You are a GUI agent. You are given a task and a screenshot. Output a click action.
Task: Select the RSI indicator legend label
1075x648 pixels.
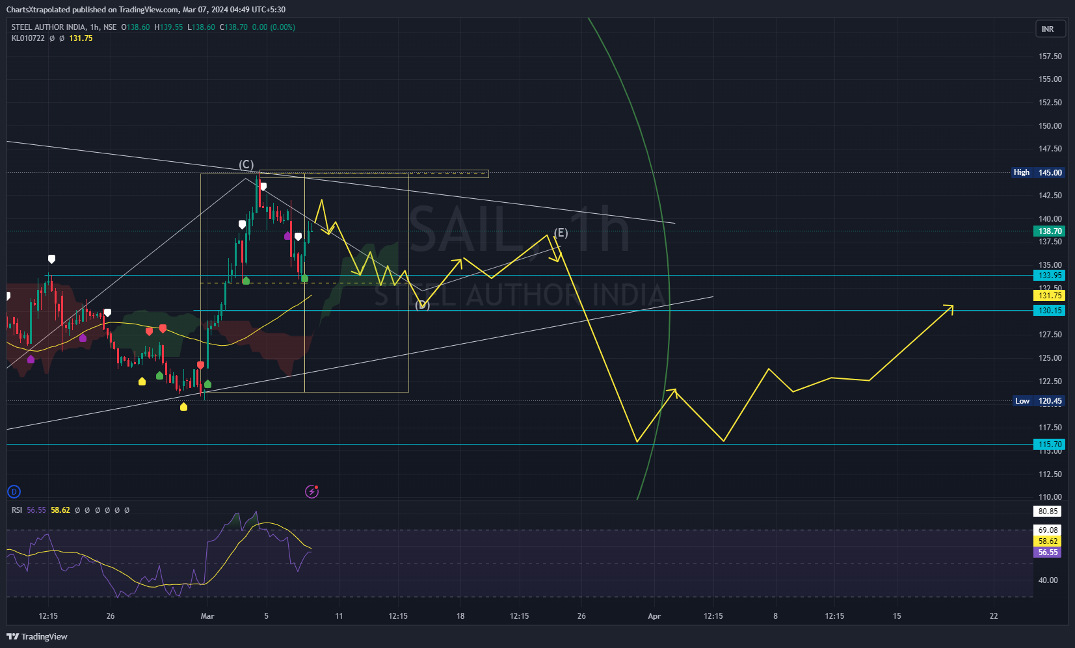pyautogui.click(x=17, y=510)
